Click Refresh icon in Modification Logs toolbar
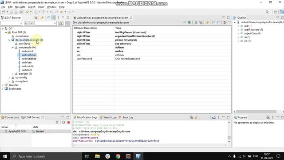Screen dimensions: 284x160 coord(196,117)
